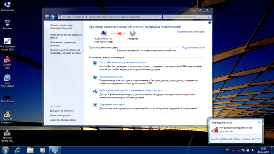Screen dimensions: 274x154
Task: Click the power plug tray icon
Action: pos(248,150)
